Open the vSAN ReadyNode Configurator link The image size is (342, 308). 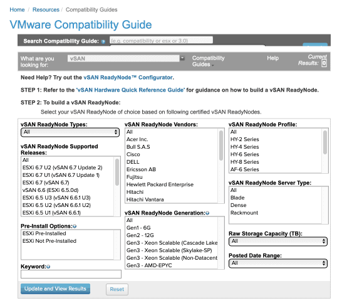pyautogui.click(x=128, y=78)
